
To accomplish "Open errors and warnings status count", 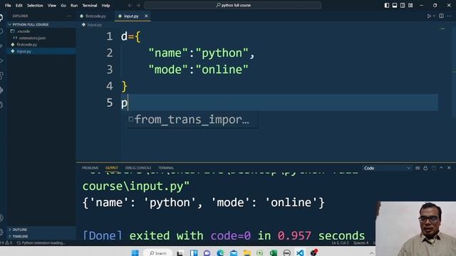I will click(x=6, y=242).
